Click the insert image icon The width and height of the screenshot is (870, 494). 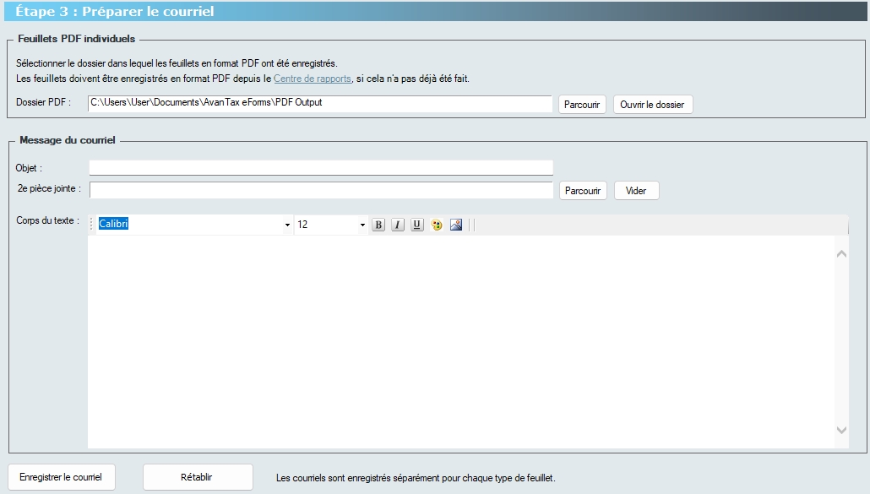point(456,225)
